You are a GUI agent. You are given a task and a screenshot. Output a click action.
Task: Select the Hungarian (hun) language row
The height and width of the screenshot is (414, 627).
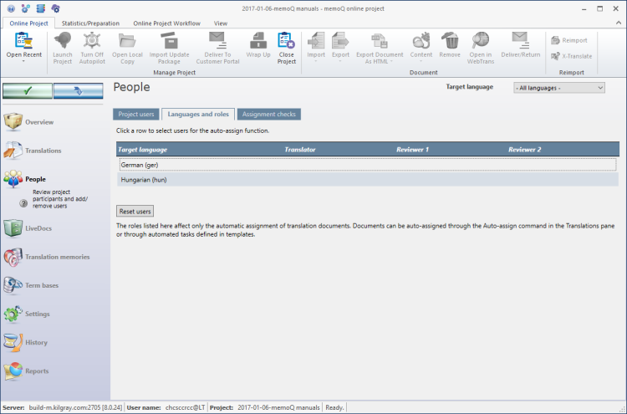point(367,180)
